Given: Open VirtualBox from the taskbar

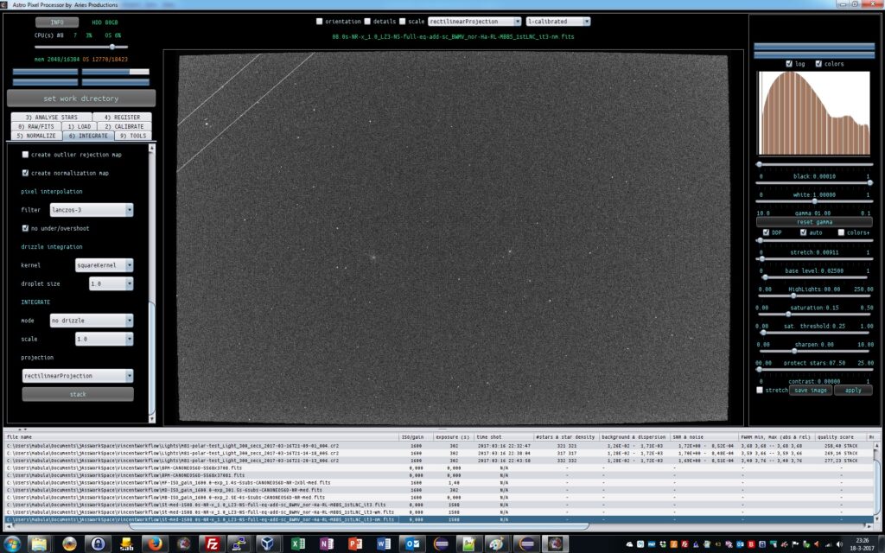Looking at the screenshot, I should coord(268,543).
